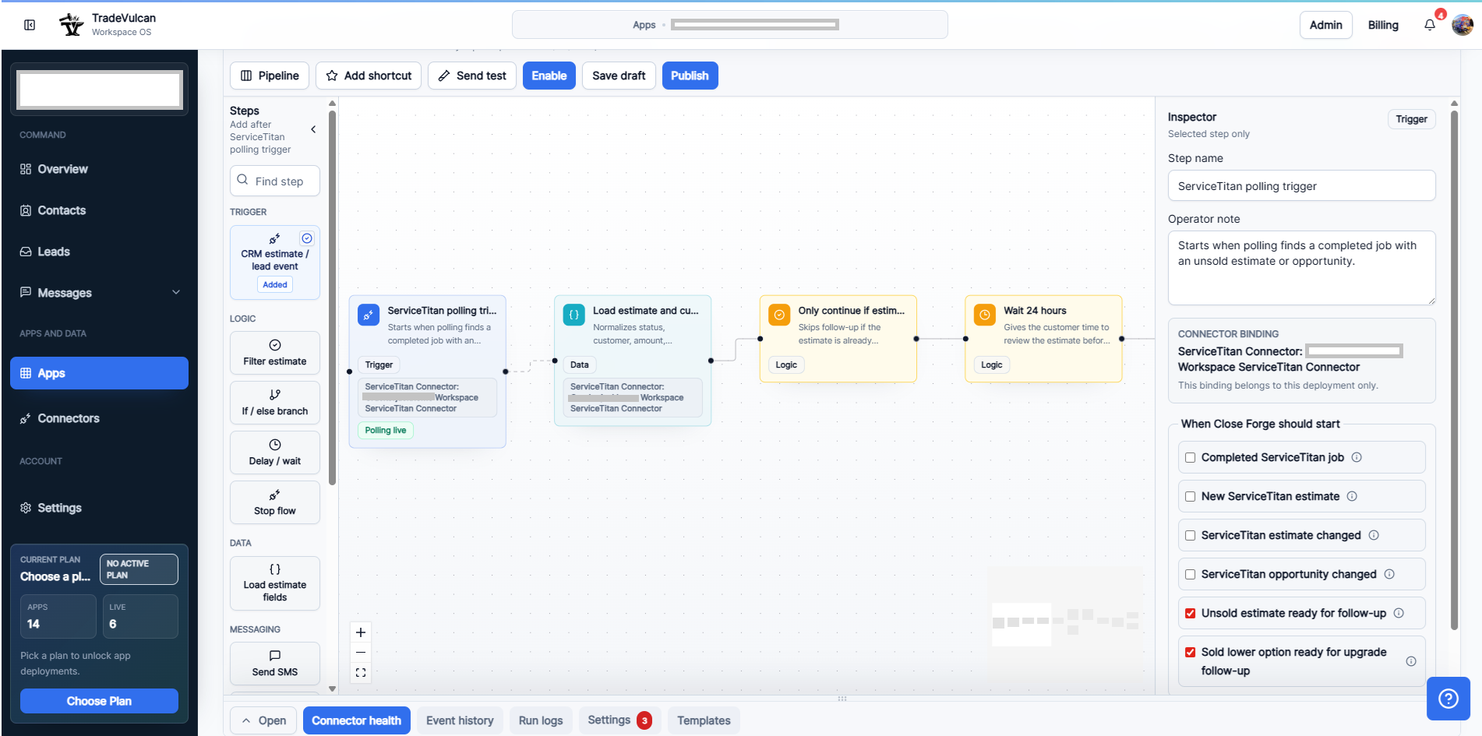Image resolution: width=1482 pixels, height=736 pixels.
Task: Add the Delay / wait step
Action: point(275,453)
